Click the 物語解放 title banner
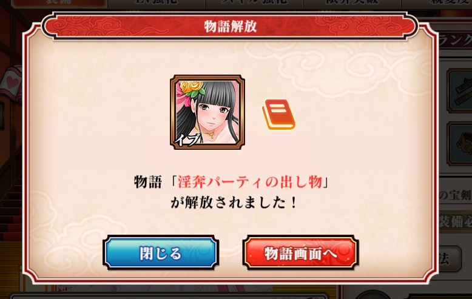Screen dimensions: 472x299 (x=231, y=27)
